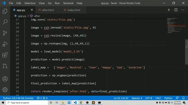Open the Extensions view

click(x=5, y=55)
